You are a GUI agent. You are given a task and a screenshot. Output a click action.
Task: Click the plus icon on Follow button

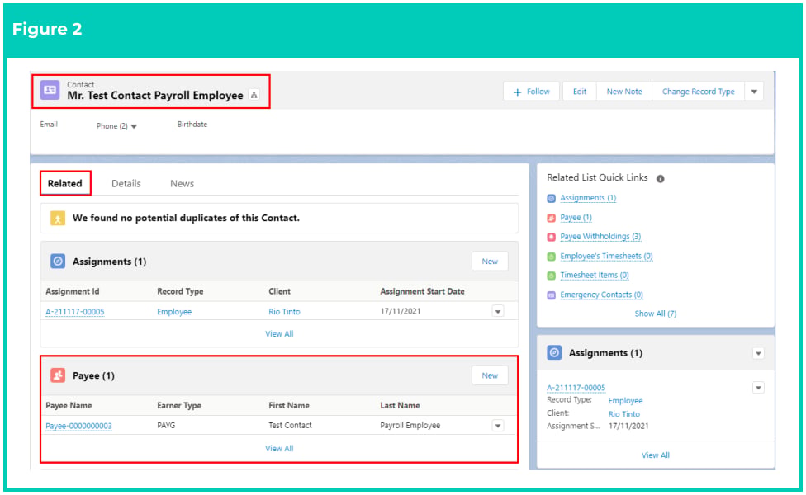[x=518, y=92]
